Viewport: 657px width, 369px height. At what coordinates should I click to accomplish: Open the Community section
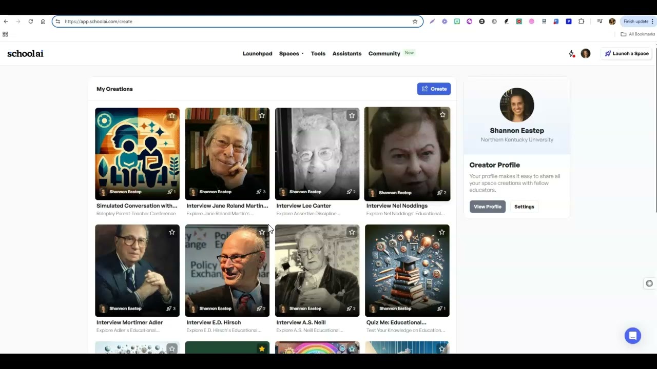(x=384, y=53)
